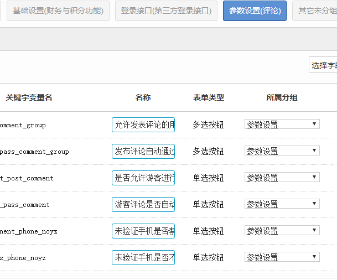
Task: Open the 基础设置(财务与积分功能) tab
Action: (58, 11)
